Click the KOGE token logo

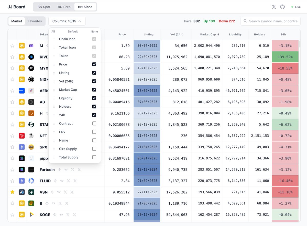[x=31, y=214]
